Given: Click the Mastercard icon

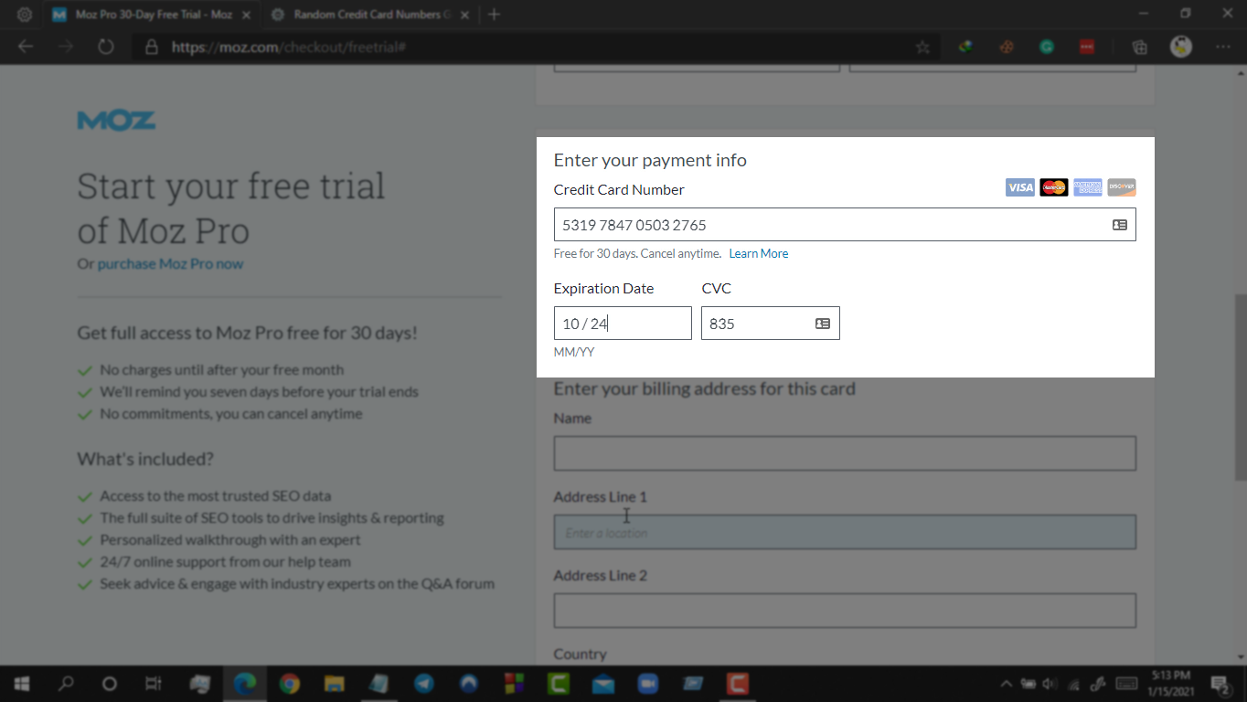Looking at the screenshot, I should (1054, 187).
